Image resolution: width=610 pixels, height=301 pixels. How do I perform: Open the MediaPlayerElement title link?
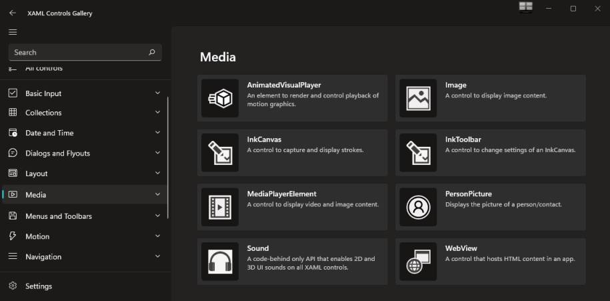[281, 194]
